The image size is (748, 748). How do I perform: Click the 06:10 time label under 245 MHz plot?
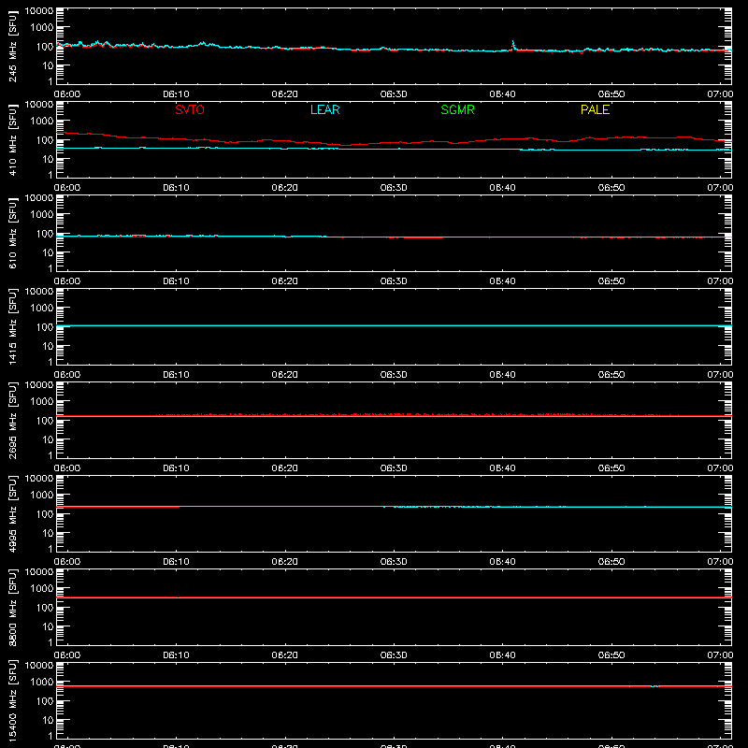pyautogui.click(x=176, y=94)
